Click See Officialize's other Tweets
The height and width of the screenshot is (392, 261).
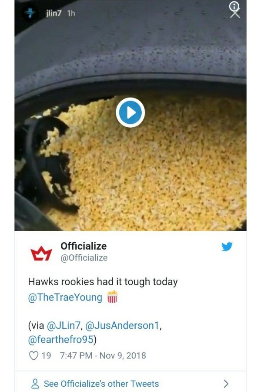click(x=101, y=383)
